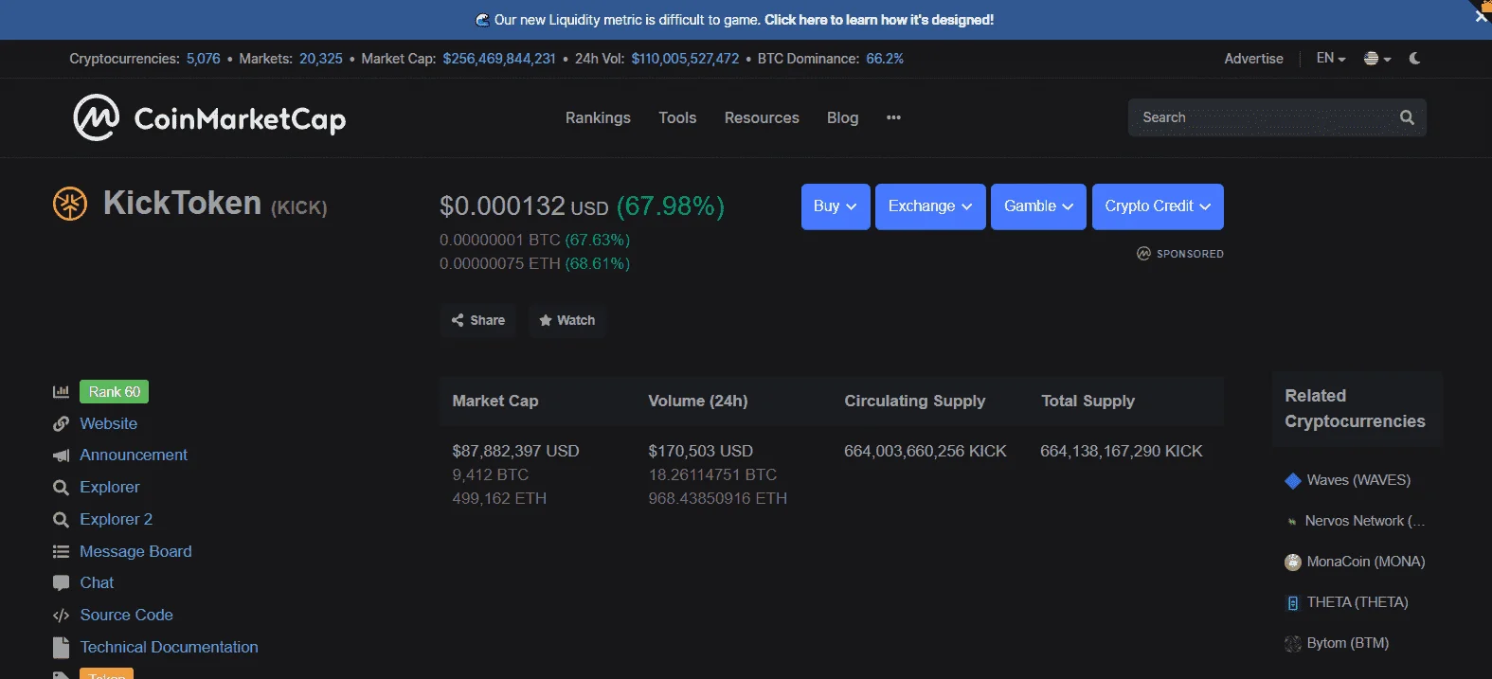
Task: Open Waves (WAVES) related cryptocurrency
Action: tap(1358, 481)
